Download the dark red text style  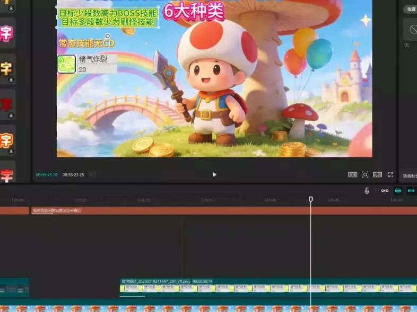tap(11, 115)
